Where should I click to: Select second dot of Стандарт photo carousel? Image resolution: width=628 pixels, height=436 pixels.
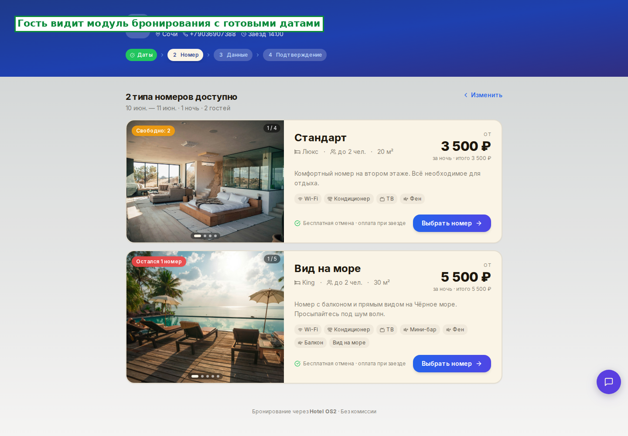tap(205, 236)
